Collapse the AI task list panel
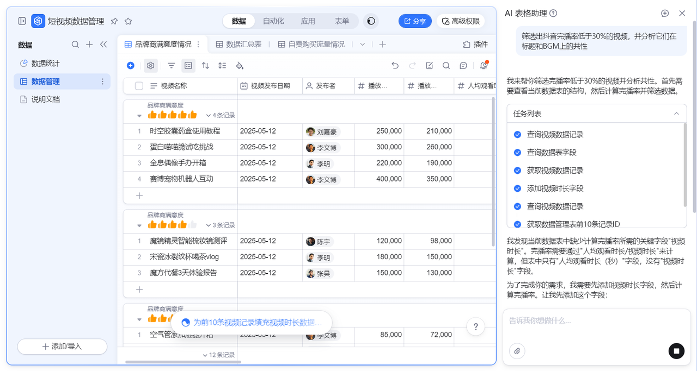This screenshot has height=371, width=697. coord(676,114)
